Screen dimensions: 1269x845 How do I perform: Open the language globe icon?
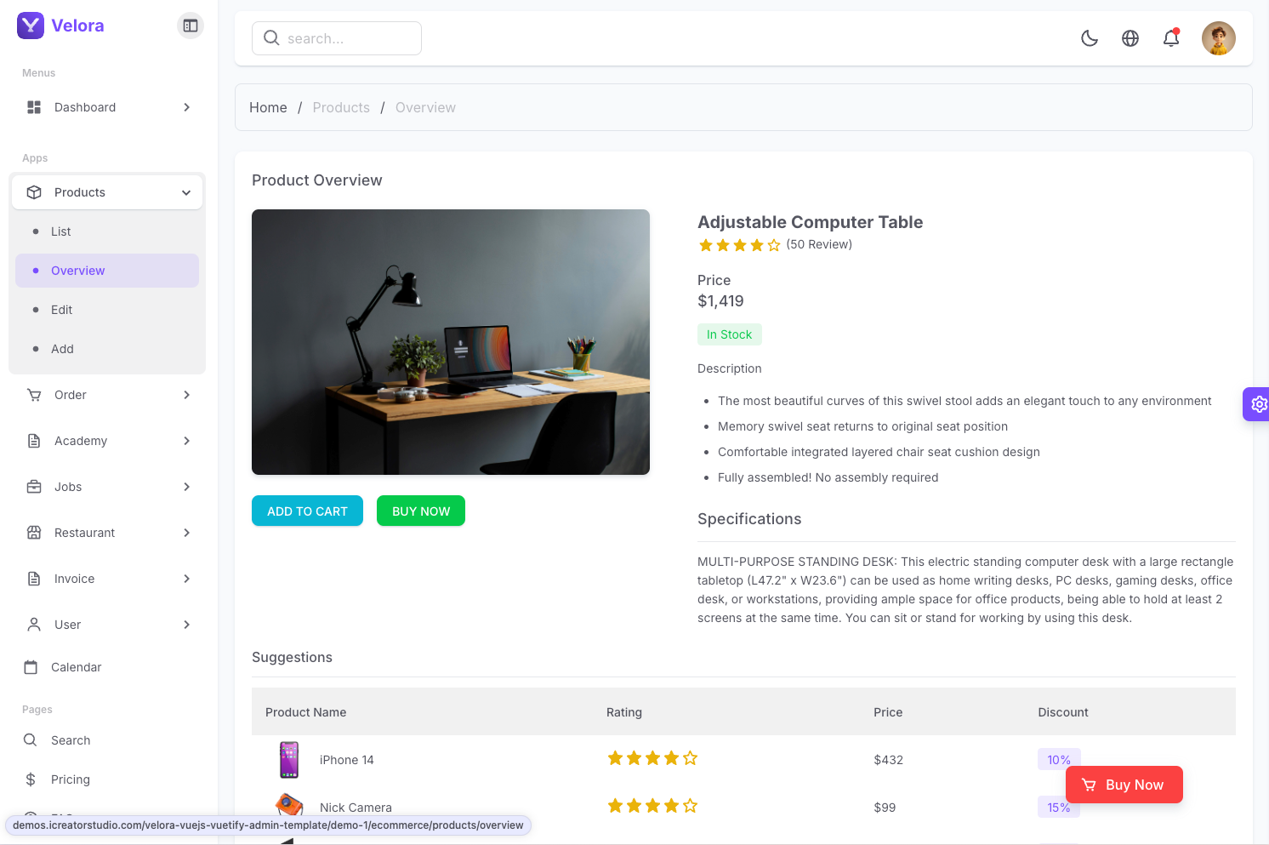click(x=1130, y=38)
